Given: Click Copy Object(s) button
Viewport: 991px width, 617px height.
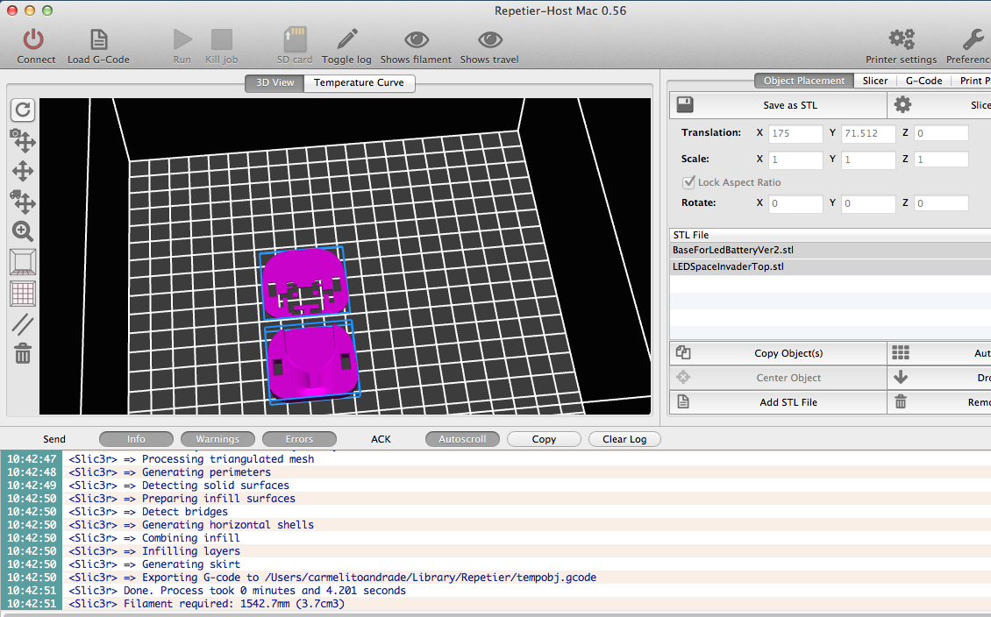Looking at the screenshot, I should (779, 353).
